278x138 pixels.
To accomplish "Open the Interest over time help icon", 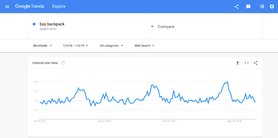I will [x=63, y=63].
